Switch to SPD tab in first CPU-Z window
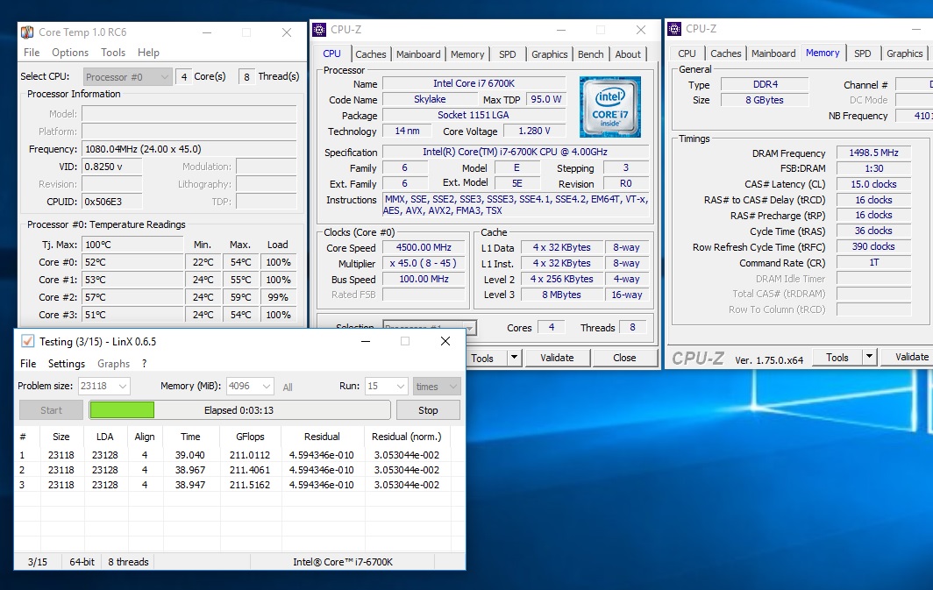Viewport: 933px width, 590px height. pos(508,54)
